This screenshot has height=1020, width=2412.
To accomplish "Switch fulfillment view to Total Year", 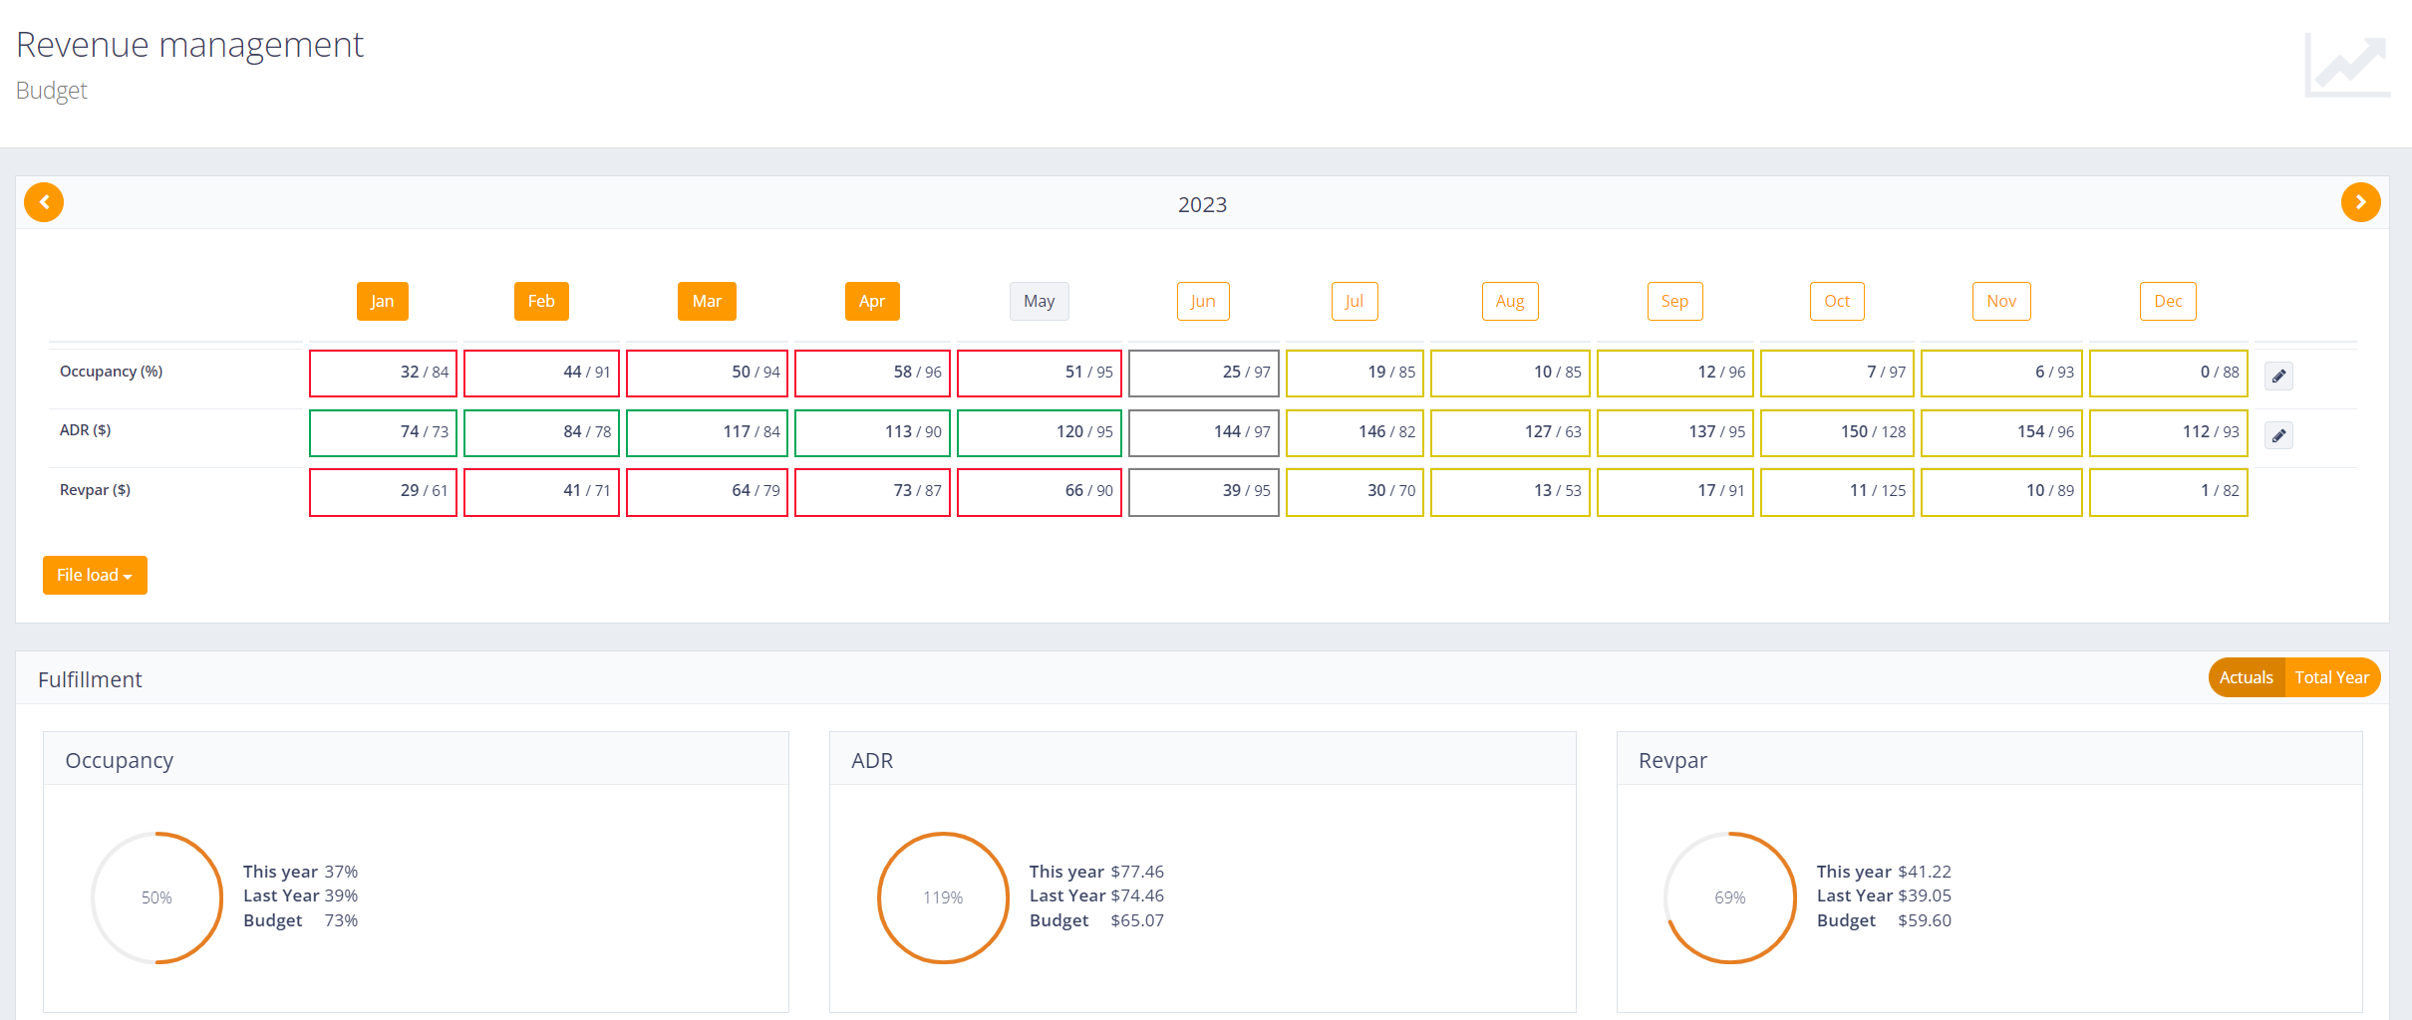I will tap(2331, 677).
